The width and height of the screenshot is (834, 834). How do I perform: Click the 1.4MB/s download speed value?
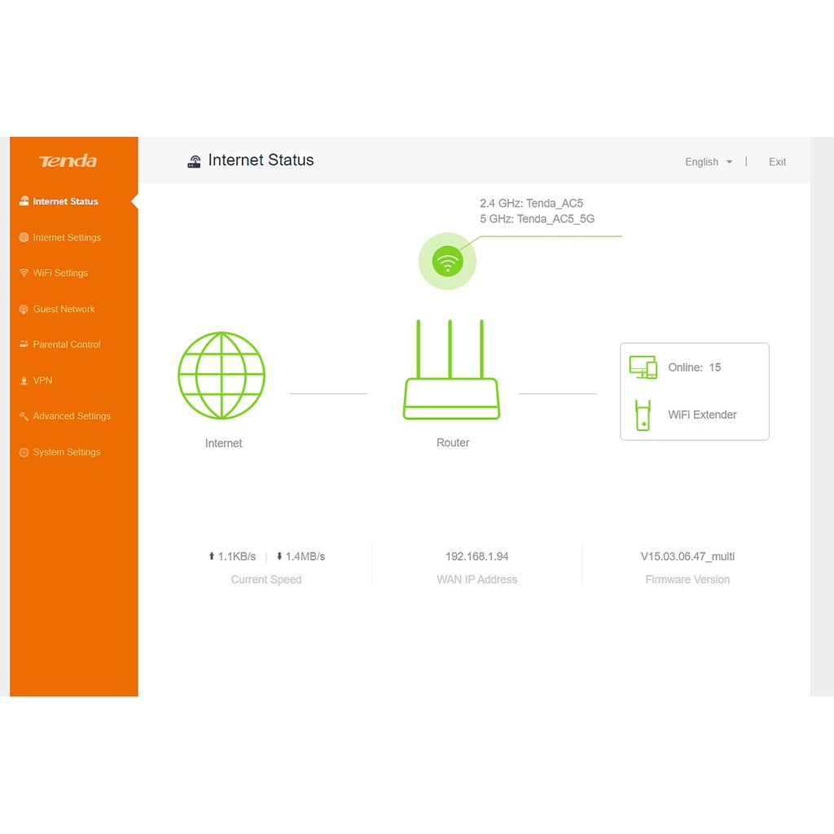click(x=305, y=556)
